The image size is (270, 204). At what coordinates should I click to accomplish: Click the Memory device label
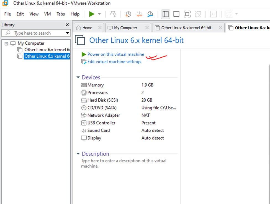(x=96, y=85)
